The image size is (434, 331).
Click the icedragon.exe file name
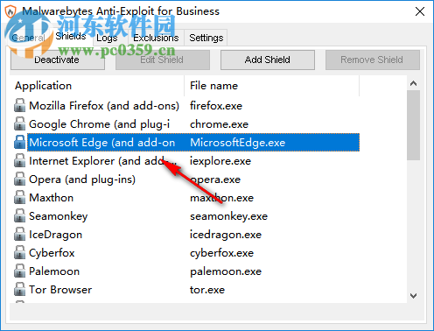pyautogui.click(x=226, y=235)
